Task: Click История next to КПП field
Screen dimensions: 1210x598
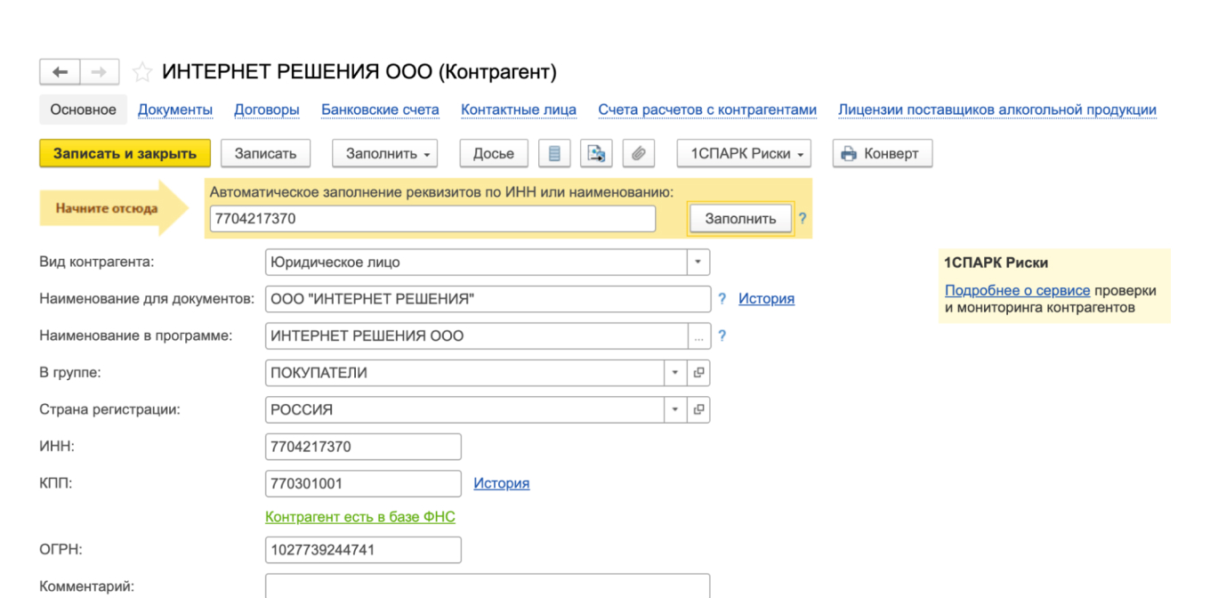Action: coord(501,483)
